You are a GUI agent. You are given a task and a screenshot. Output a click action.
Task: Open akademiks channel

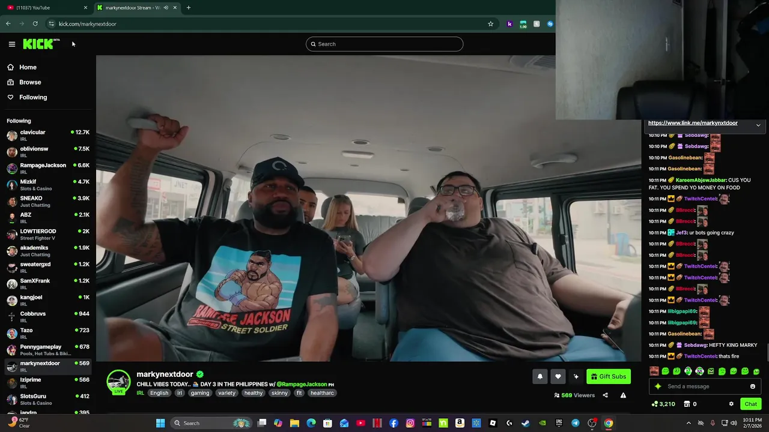pos(48,251)
